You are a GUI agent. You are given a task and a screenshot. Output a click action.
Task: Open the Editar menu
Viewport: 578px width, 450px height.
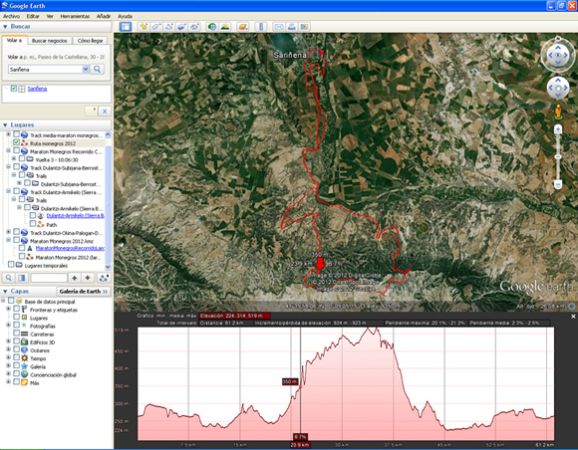pos(33,16)
